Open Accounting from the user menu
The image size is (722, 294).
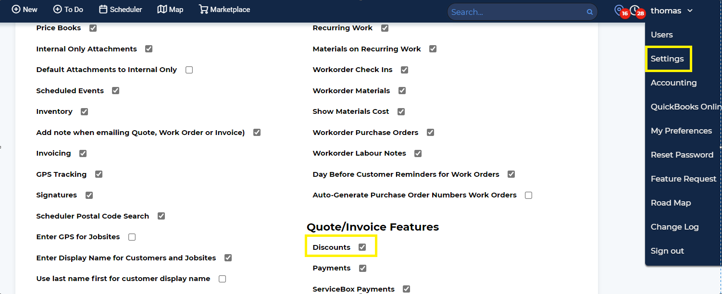coord(673,83)
